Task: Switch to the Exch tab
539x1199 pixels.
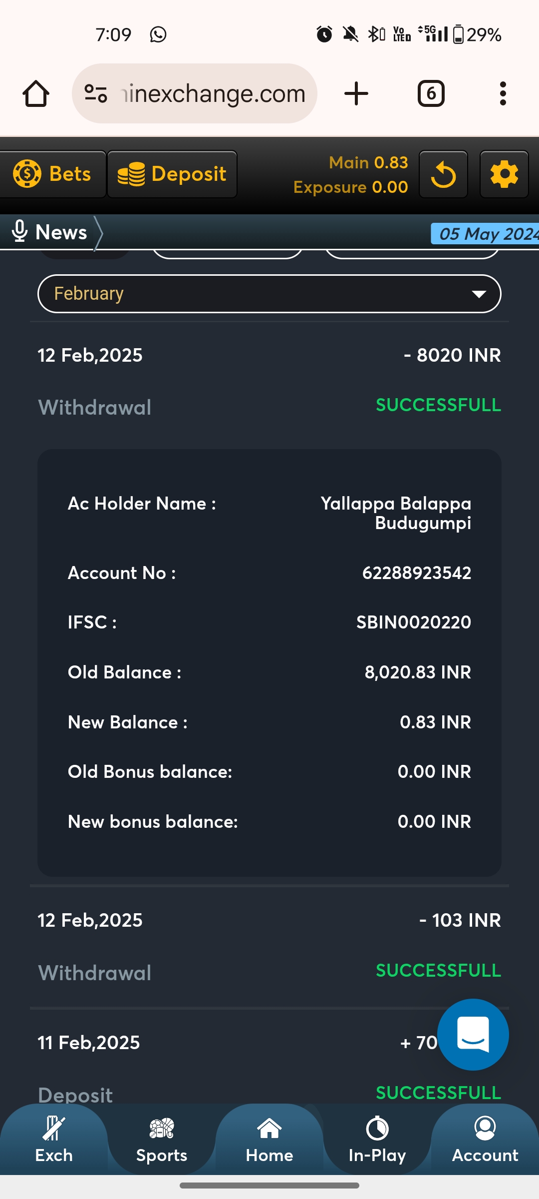Action: (x=54, y=1140)
